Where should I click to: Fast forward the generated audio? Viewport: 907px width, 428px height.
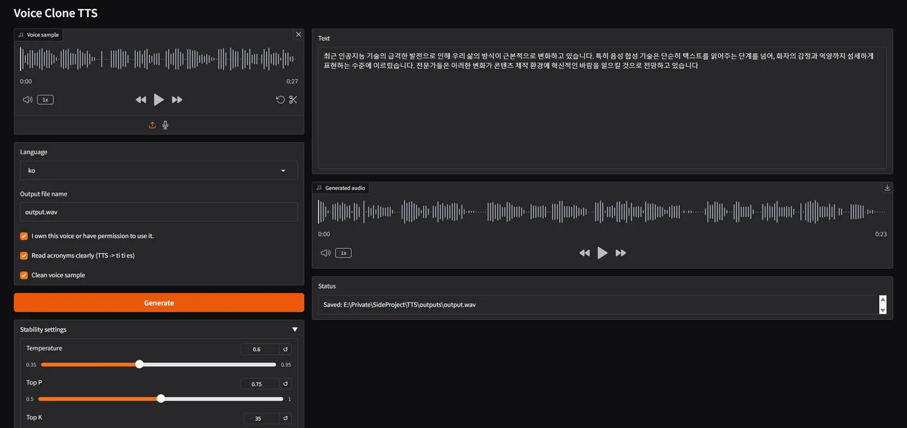pyautogui.click(x=621, y=253)
